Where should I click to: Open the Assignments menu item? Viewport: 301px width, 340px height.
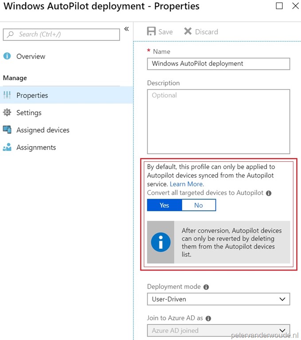[66, 147]
